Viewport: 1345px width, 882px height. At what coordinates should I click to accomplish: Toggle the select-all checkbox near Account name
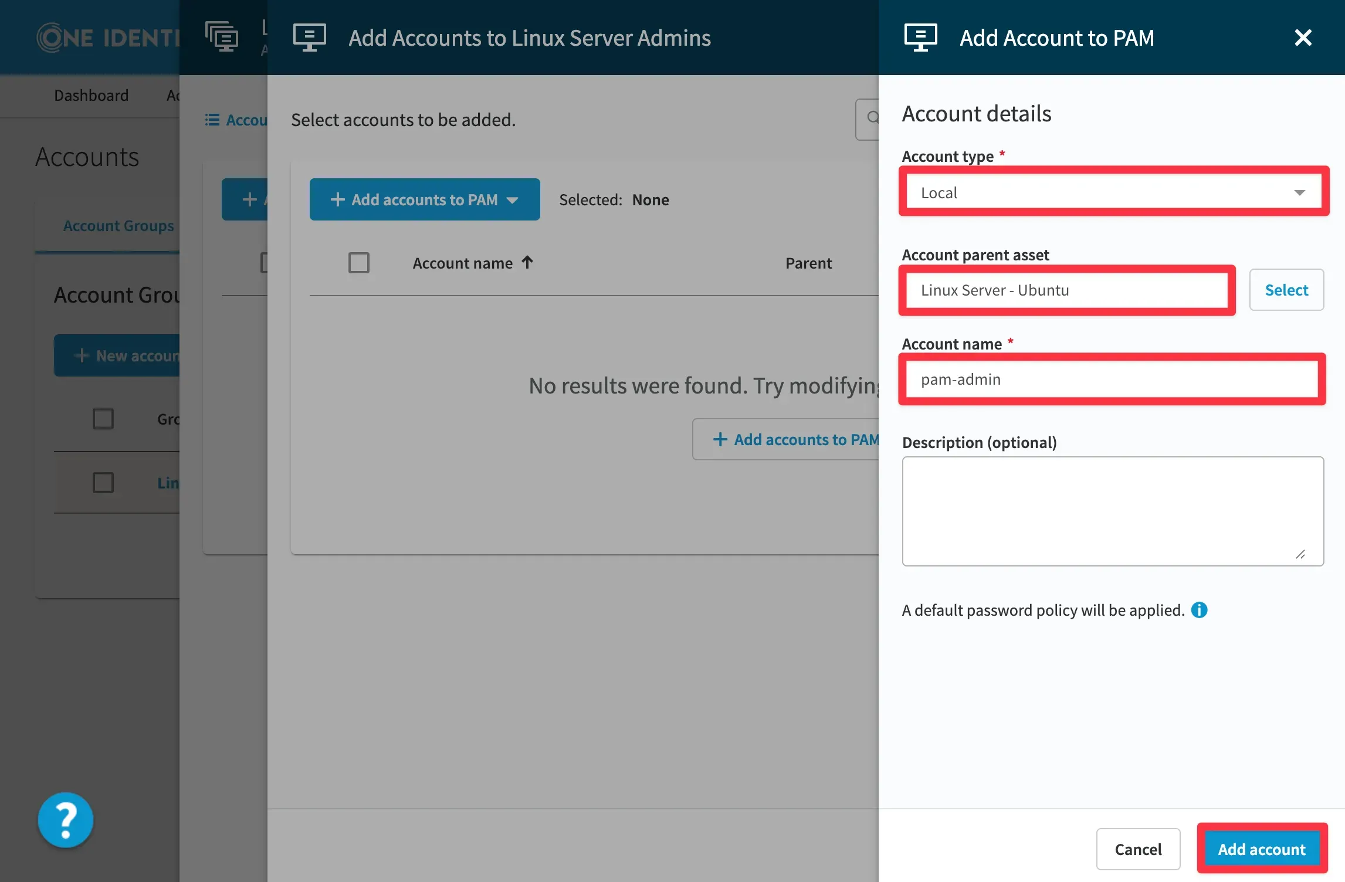(358, 263)
